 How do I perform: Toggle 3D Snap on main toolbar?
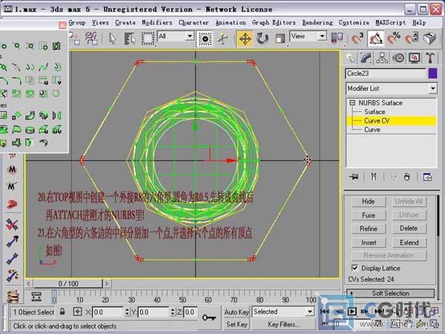pyautogui.click(x=357, y=39)
